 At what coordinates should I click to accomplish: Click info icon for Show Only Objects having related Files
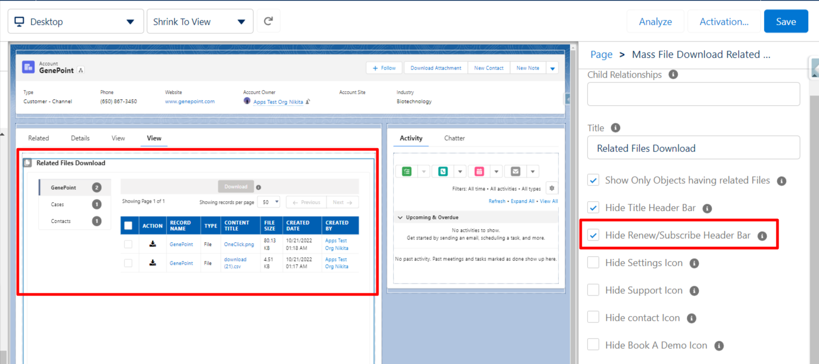781,181
